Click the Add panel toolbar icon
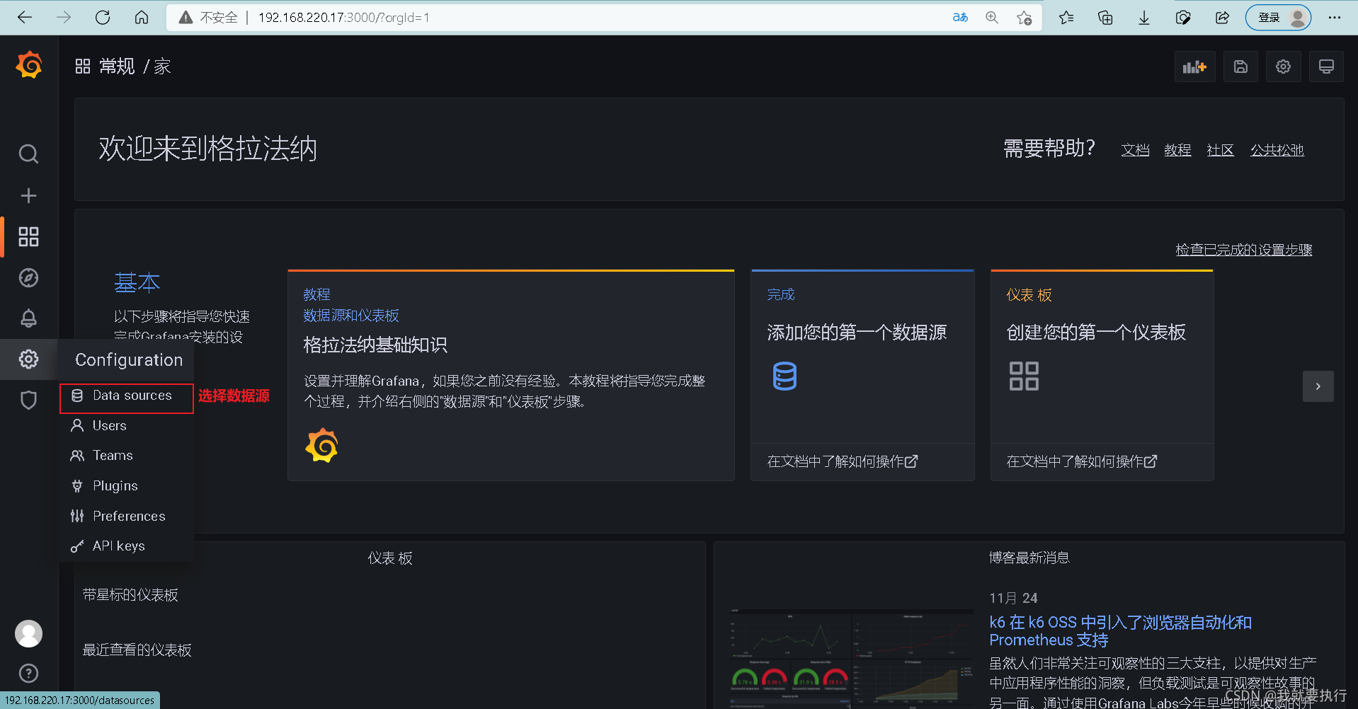The height and width of the screenshot is (709, 1358). [1194, 67]
